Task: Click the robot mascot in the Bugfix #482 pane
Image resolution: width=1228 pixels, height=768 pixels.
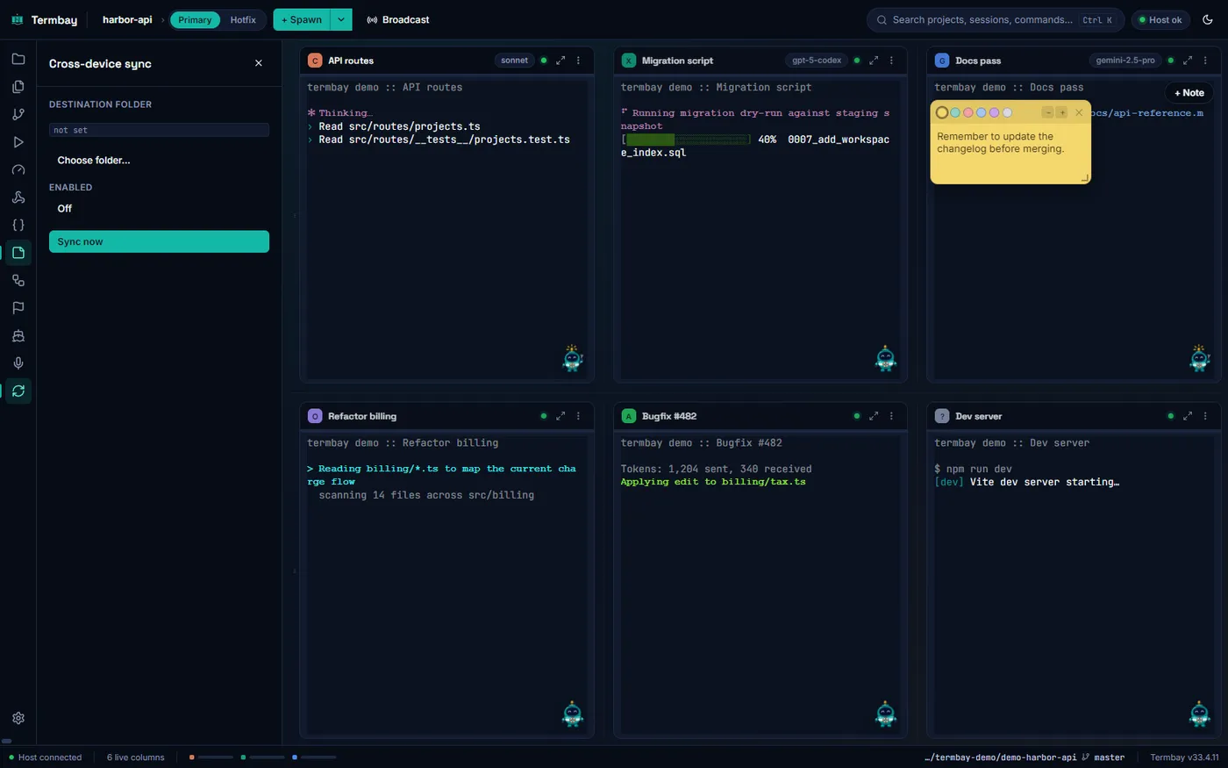Action: 886,714
